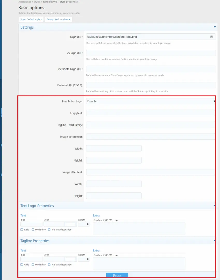Open the Style: Default style dropdown

coord(31,19)
